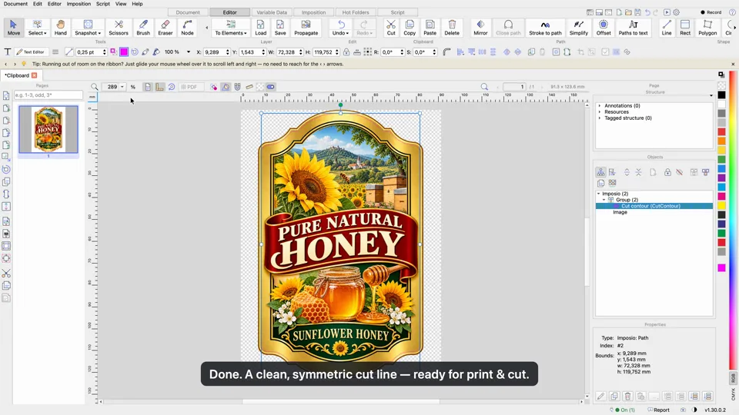Screen dimensions: 739x415
Task: Select the Line shape tool
Action: pos(667,28)
